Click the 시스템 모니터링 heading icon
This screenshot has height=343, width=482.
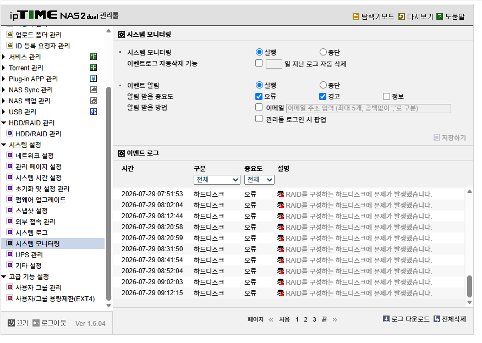pyautogui.click(x=122, y=35)
